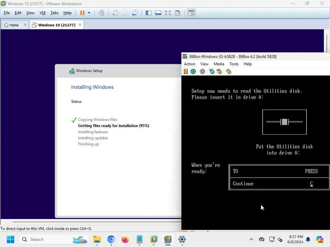Image resolution: width=330 pixels, height=247 pixels.
Task: Open the 86Box taskbar icon
Action: pos(168,239)
